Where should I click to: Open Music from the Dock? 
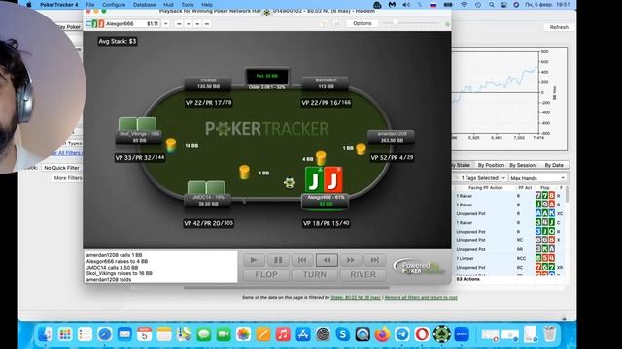point(283,334)
